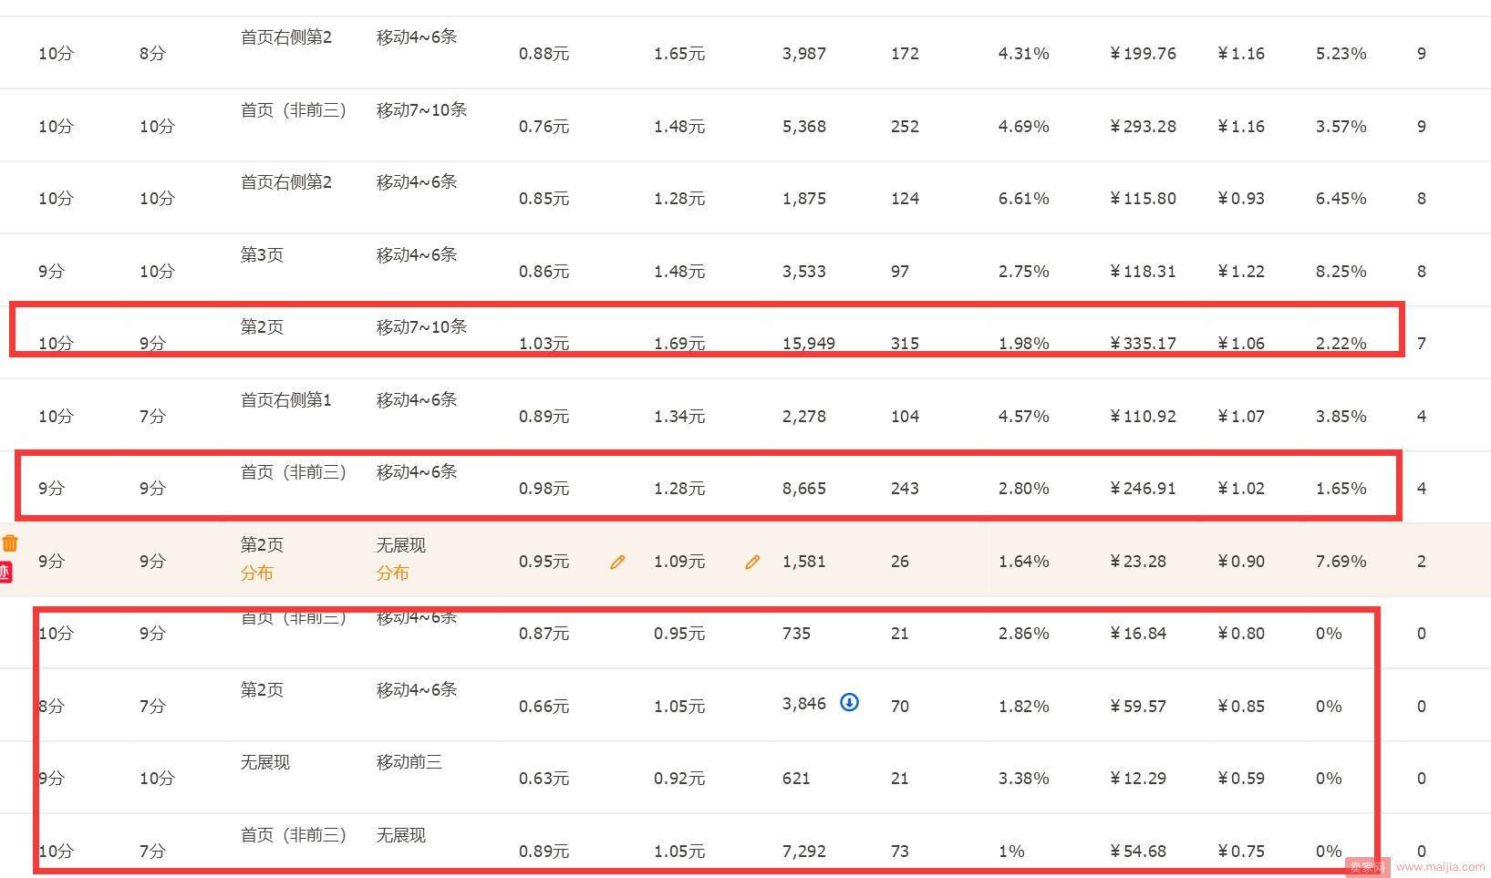Click blue download arrow beside 3,846

point(849,702)
